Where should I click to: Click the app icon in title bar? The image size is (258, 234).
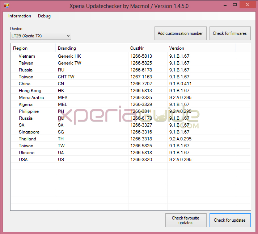pyautogui.click(x=7, y=6)
